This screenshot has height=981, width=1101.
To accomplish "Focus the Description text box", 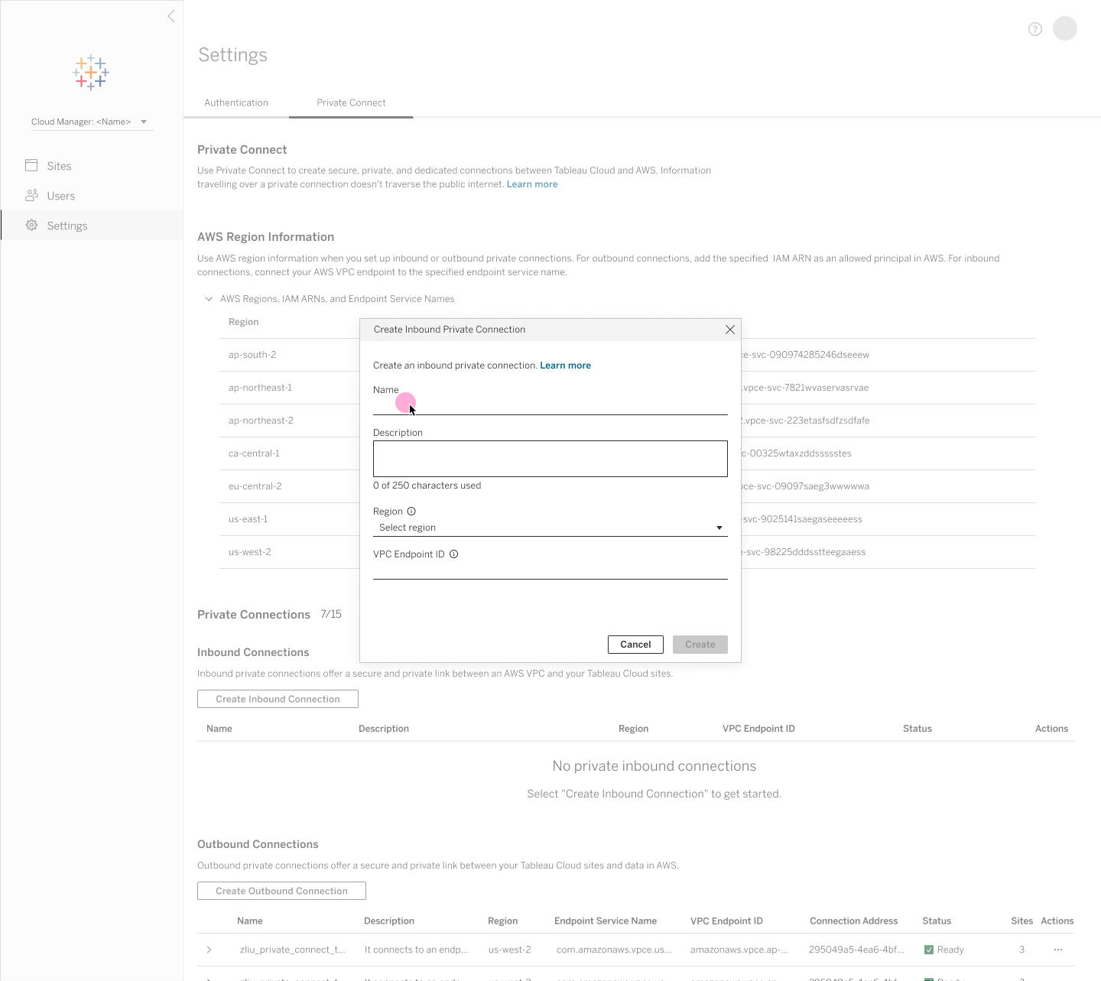I will 550,459.
